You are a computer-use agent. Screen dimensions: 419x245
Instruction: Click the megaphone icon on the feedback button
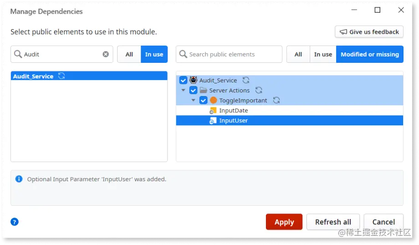pyautogui.click(x=343, y=32)
